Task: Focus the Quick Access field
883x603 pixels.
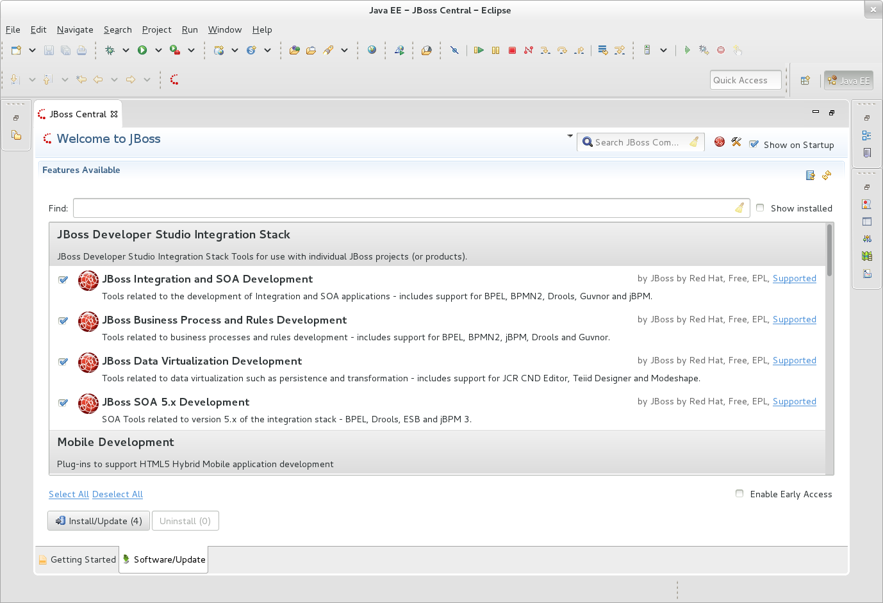Action: [746, 80]
